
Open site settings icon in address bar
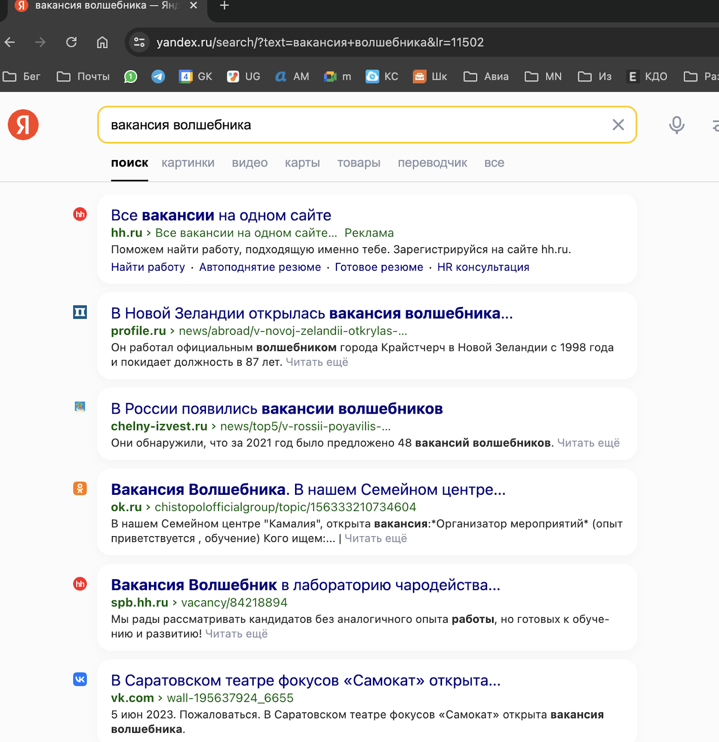[x=139, y=43]
